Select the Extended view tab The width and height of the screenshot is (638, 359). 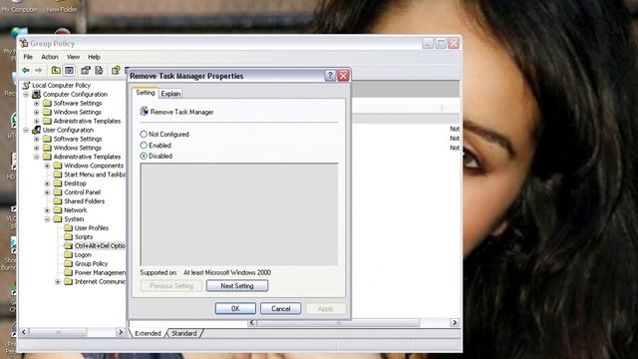click(148, 333)
